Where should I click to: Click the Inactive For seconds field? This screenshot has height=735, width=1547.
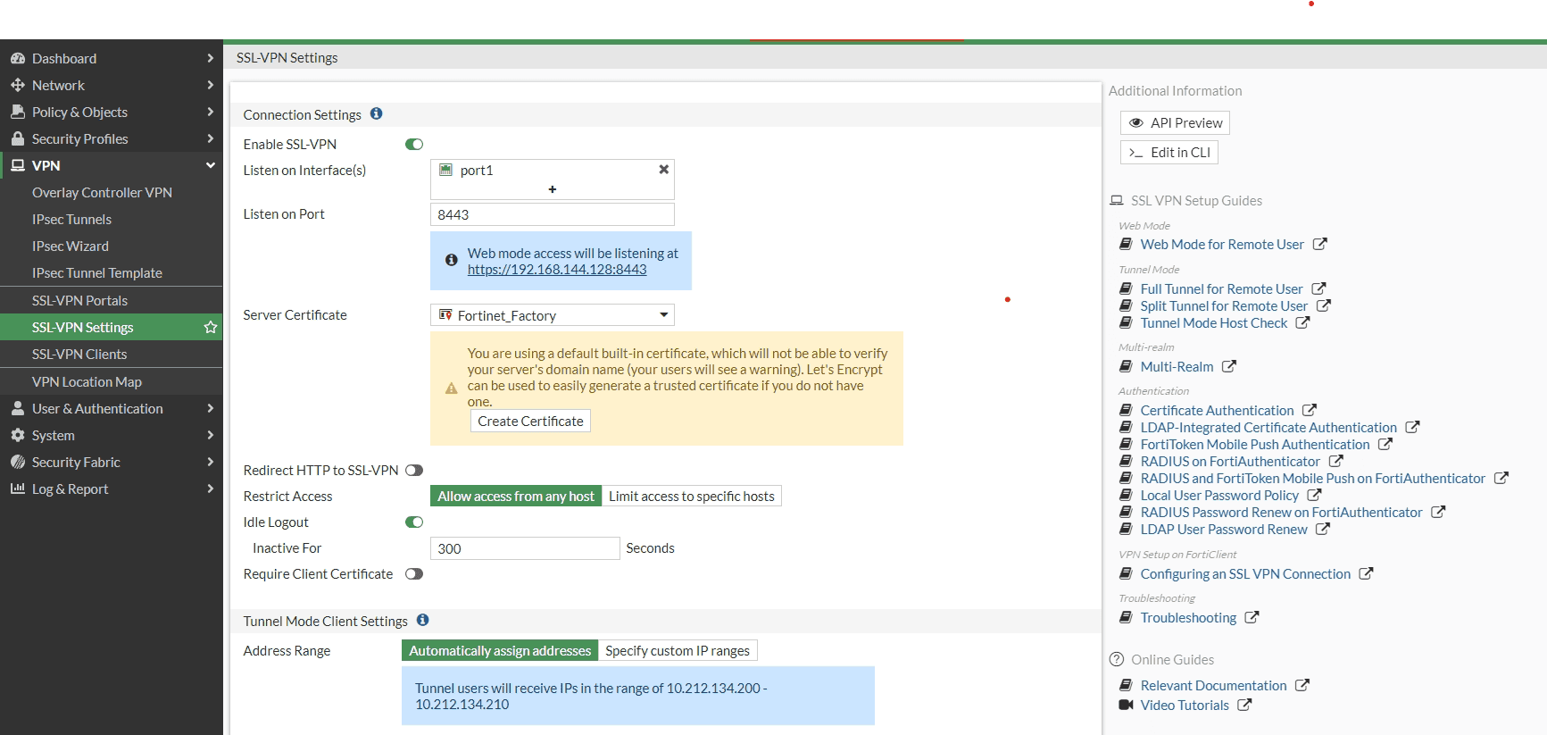click(x=525, y=548)
